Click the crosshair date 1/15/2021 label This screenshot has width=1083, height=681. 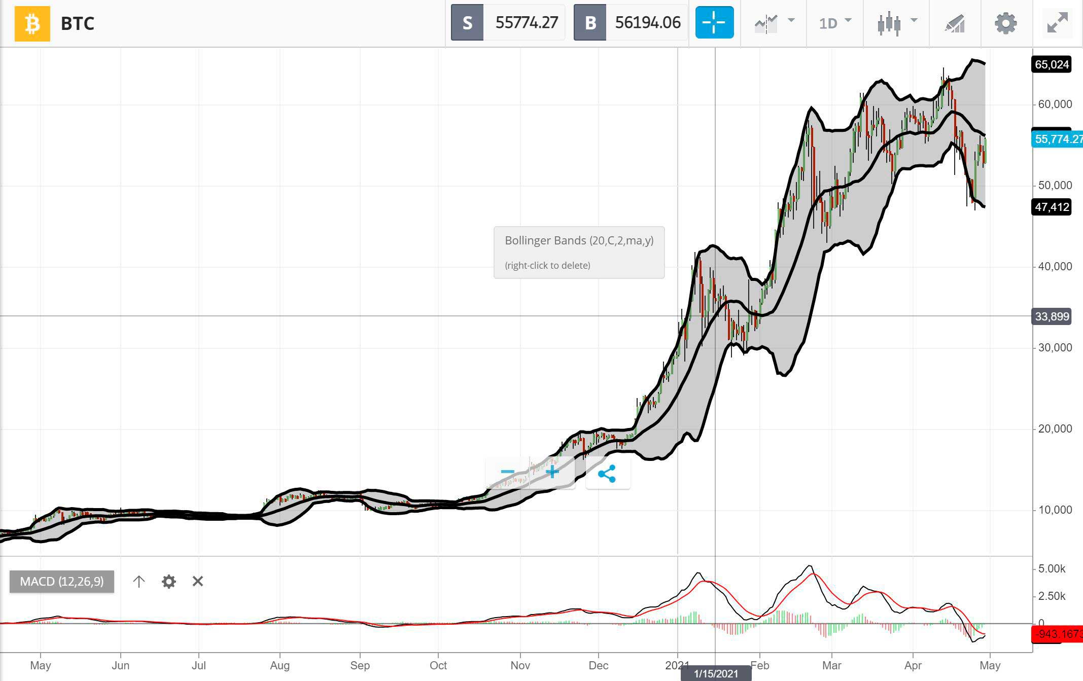tap(716, 673)
